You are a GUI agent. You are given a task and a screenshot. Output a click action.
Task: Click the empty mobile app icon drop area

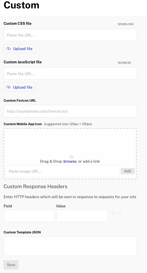pyautogui.click(x=70, y=142)
